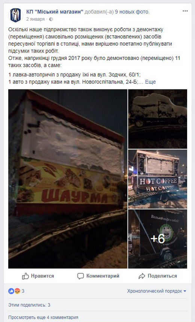This screenshot has height=322, width=195.
Task: Expand post text via Еще link
Action: click(150, 82)
